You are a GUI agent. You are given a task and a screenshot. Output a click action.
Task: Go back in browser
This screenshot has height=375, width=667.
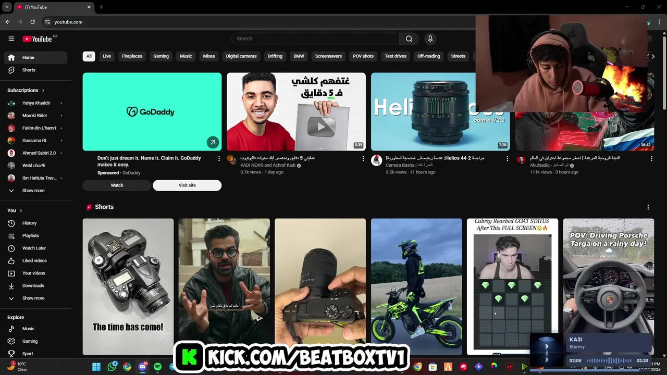pyautogui.click(x=7, y=22)
